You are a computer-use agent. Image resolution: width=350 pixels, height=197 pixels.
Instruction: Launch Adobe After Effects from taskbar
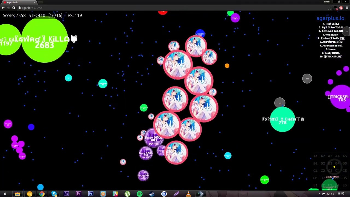[66, 194]
